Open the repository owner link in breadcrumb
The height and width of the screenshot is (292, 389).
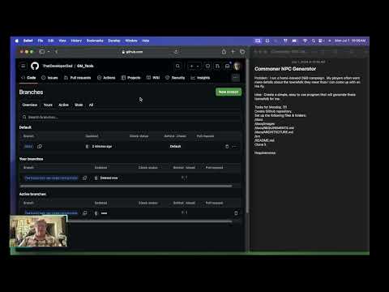pyautogui.click(x=58, y=66)
